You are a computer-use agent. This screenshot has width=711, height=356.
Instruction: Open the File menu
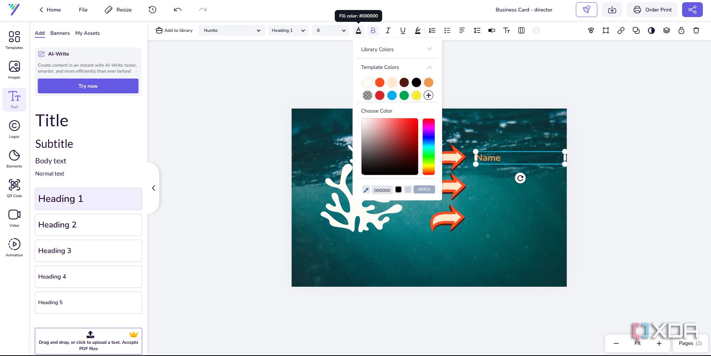(x=83, y=10)
